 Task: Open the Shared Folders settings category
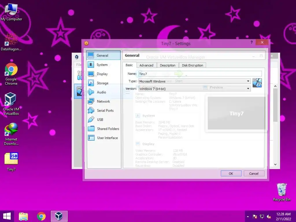coord(103,129)
